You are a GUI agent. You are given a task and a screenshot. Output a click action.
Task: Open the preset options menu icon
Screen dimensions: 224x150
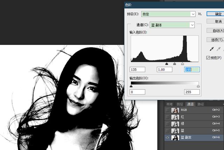(x=200, y=14)
